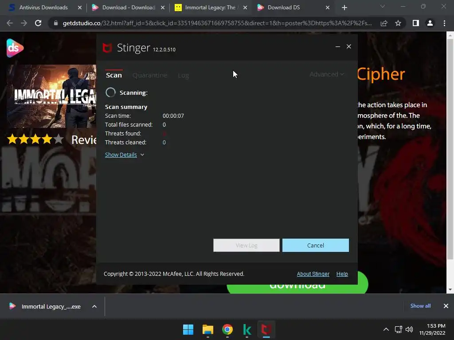Open the Advanced dropdown menu
This screenshot has height=340, width=454.
[327, 74]
